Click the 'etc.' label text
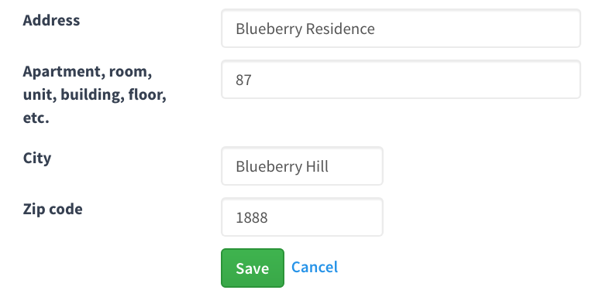Viewport: 606px width, 297px height. tap(36, 118)
